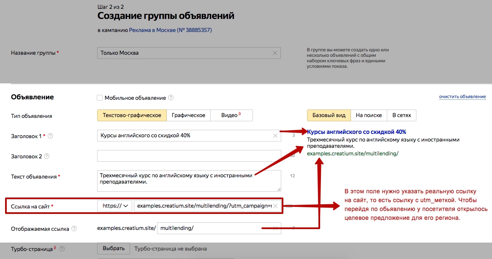Switch preview to На поиске
The height and width of the screenshot is (259, 492).
(x=369, y=115)
